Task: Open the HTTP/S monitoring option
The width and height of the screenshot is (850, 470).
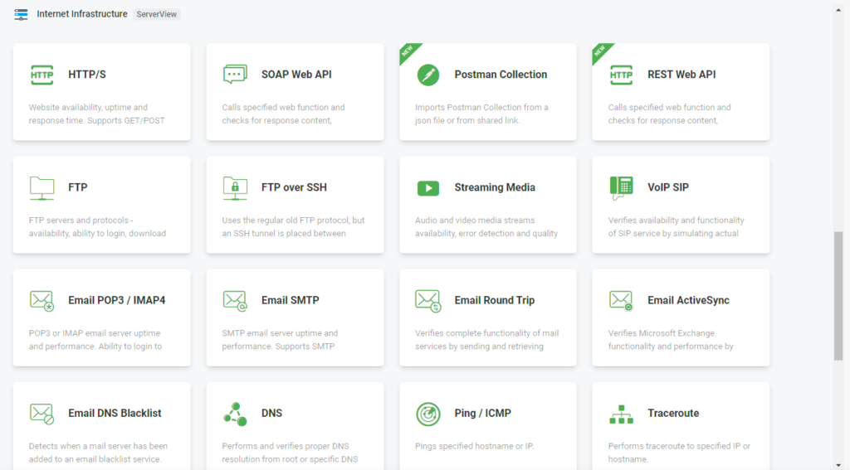Action: 86,75
